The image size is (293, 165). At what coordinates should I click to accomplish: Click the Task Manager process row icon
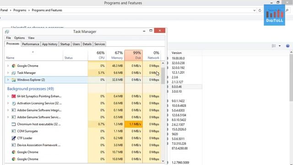pyautogui.click(x=13, y=73)
